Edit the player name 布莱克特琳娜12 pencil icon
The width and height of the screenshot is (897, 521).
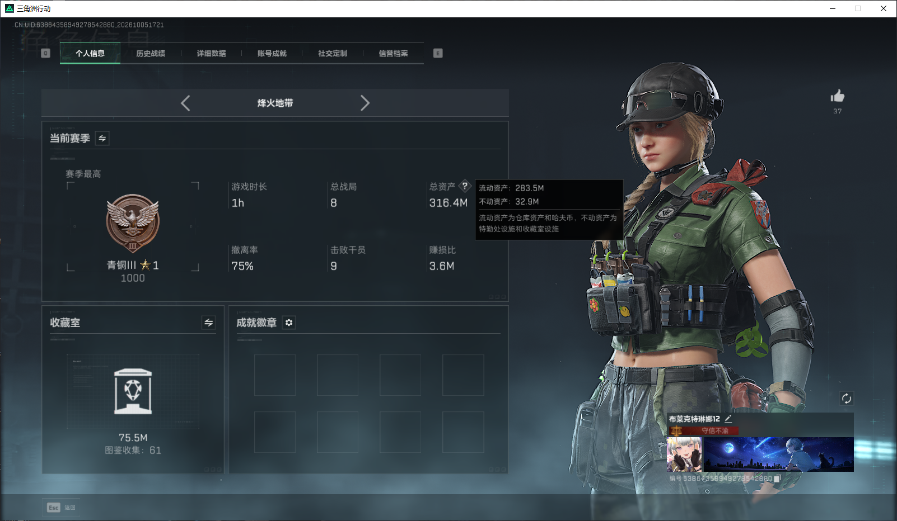(x=728, y=419)
